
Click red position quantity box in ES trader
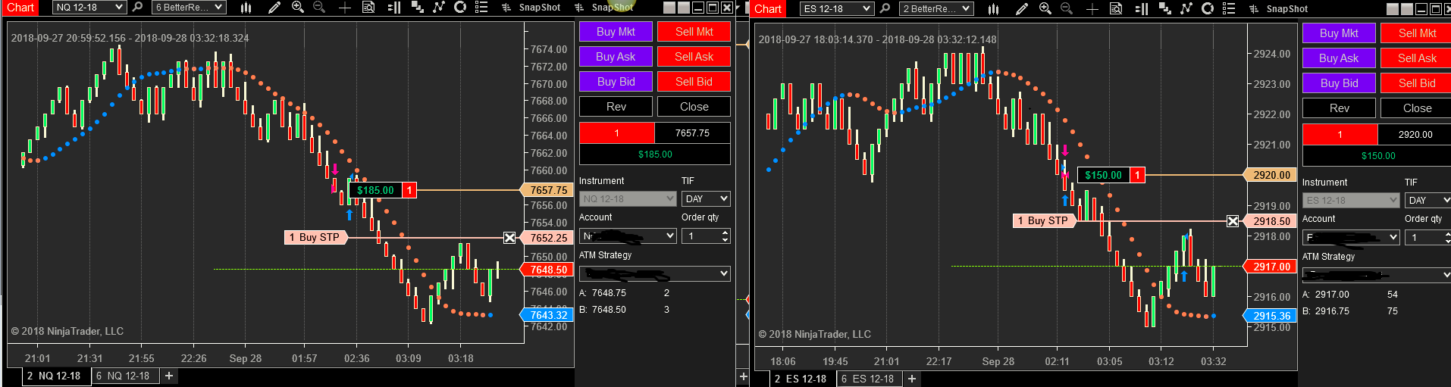point(1340,135)
